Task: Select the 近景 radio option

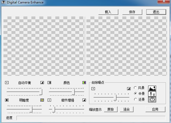Action: pyautogui.click(x=136, y=99)
